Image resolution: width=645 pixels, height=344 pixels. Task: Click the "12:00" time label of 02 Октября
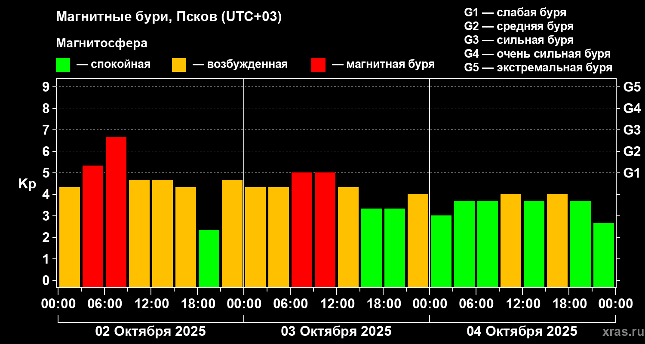click(x=151, y=304)
